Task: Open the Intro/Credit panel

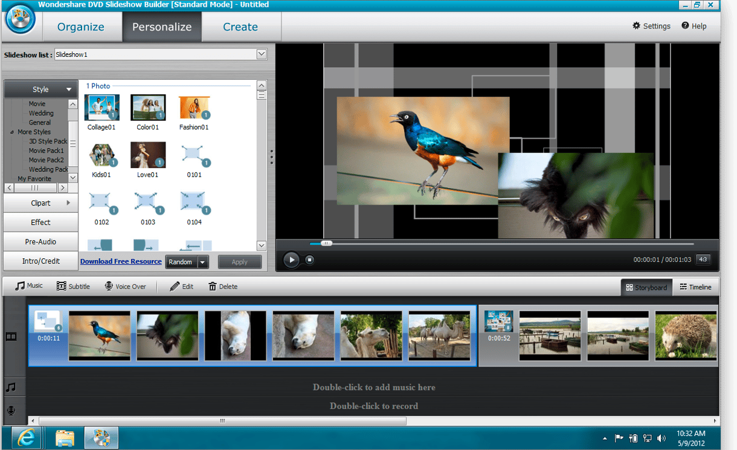Action: coord(40,261)
